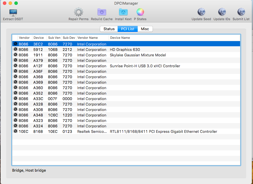Click Intel Corporation in A324 row
The image size is (253, 184).
point(92,126)
